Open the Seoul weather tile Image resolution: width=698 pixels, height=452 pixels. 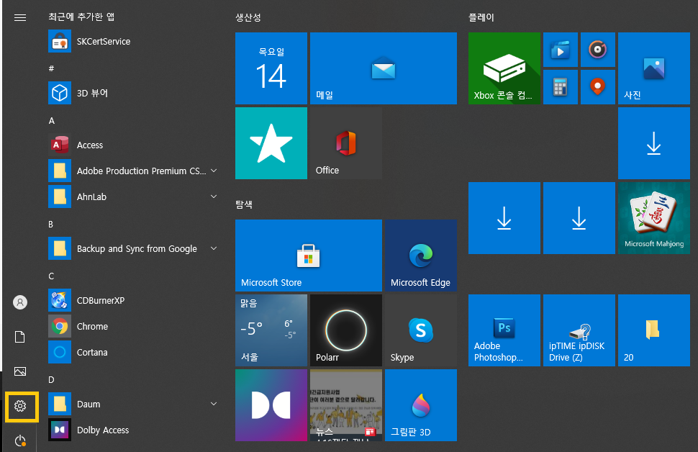[x=271, y=330]
